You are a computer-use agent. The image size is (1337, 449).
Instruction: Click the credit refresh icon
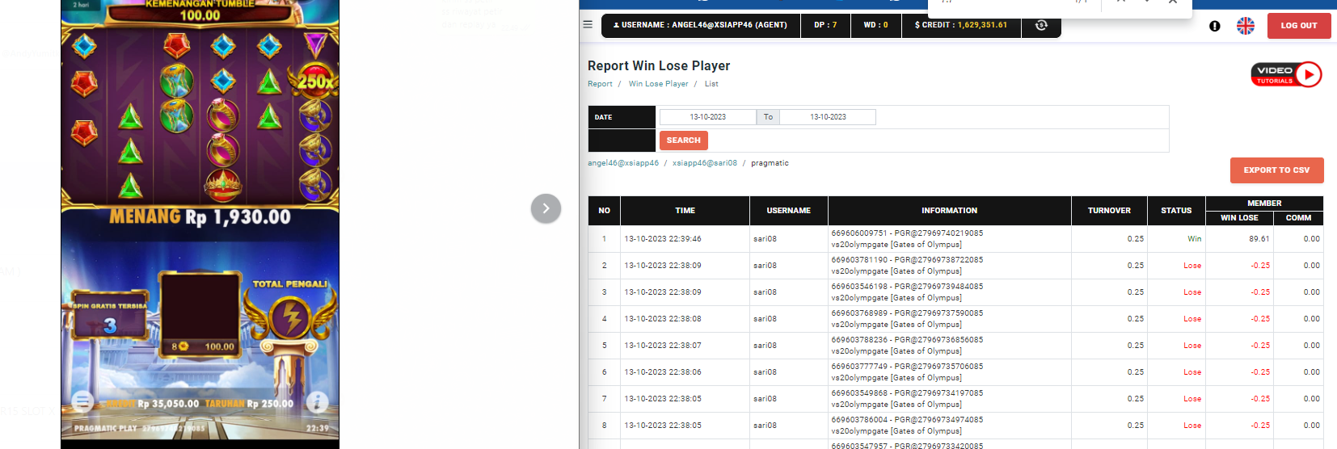pos(1041,25)
